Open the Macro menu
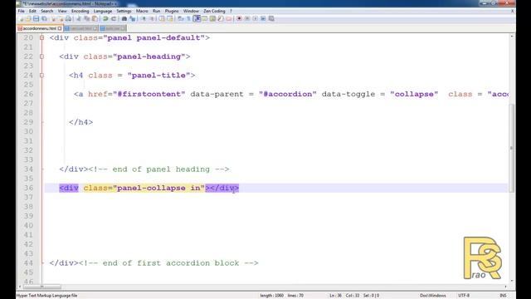Viewport: 531px width, 299px height. [x=142, y=11]
